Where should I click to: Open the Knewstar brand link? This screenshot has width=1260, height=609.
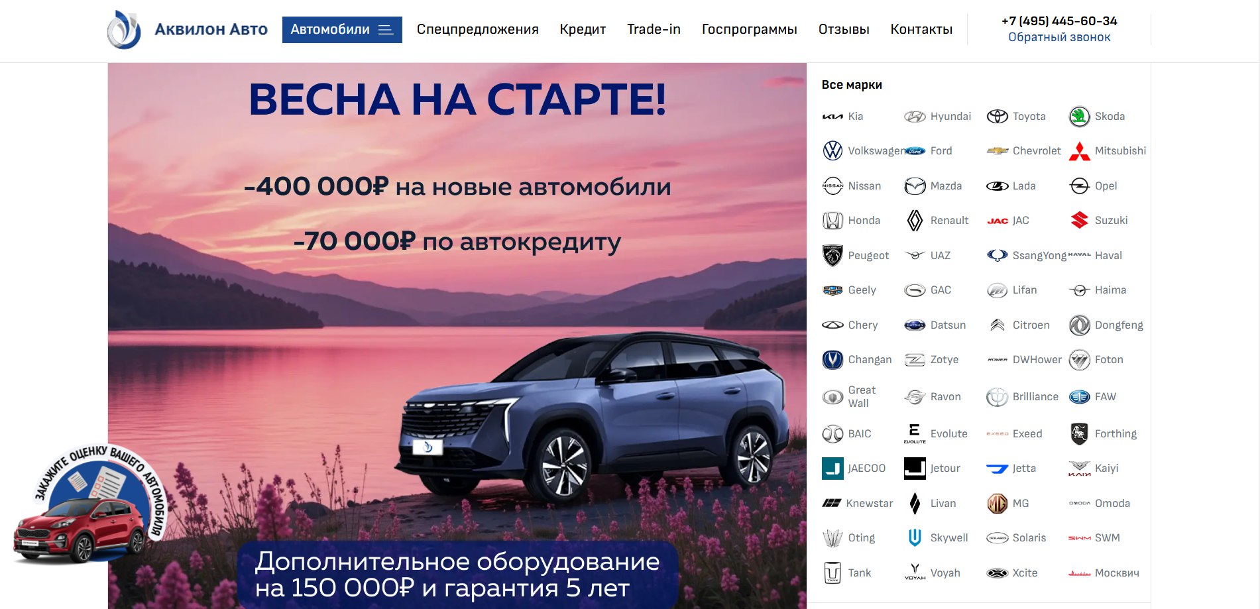pyautogui.click(x=858, y=504)
